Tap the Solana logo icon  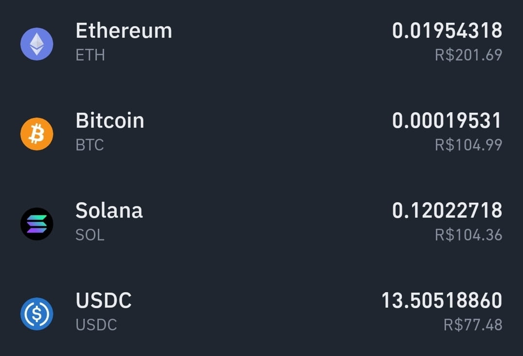[x=37, y=224]
